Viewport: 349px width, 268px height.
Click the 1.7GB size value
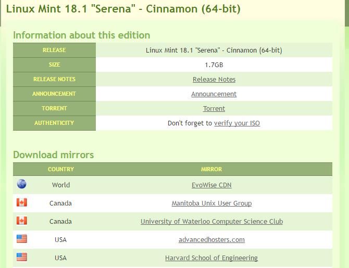[x=214, y=65]
